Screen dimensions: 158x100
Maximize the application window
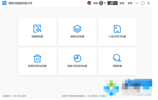coord(143,3)
